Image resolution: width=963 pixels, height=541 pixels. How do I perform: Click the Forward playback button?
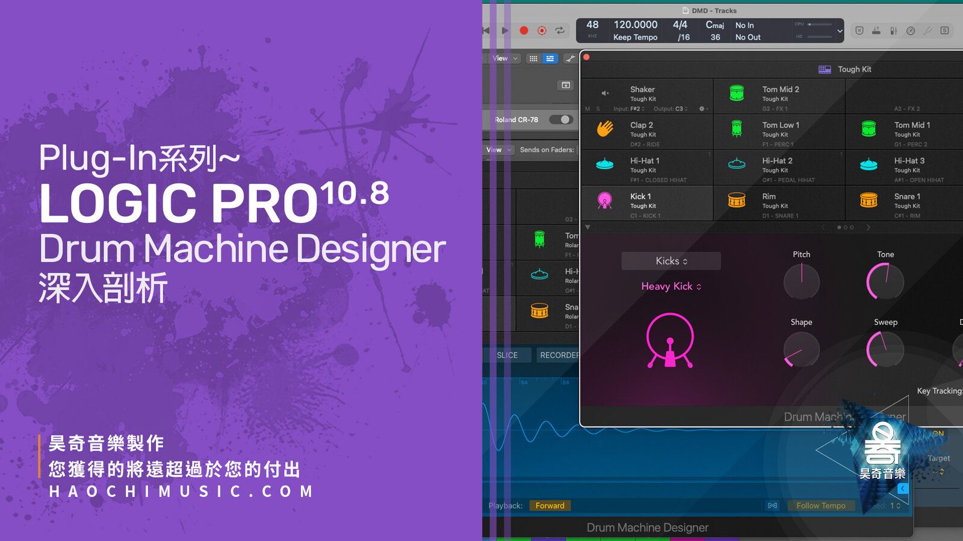550,506
